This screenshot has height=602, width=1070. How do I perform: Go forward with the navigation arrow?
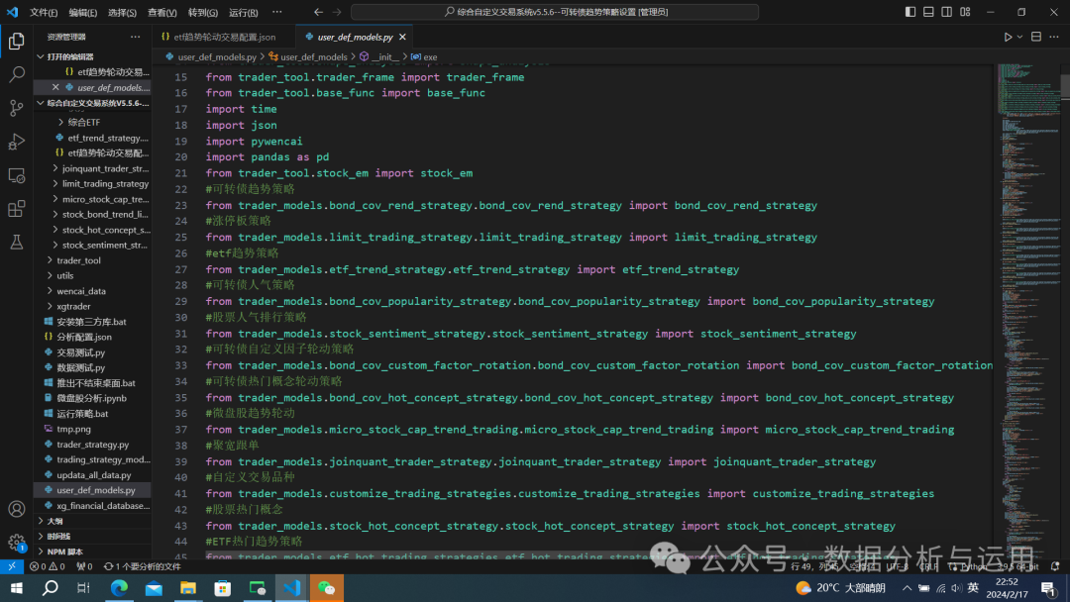click(337, 12)
